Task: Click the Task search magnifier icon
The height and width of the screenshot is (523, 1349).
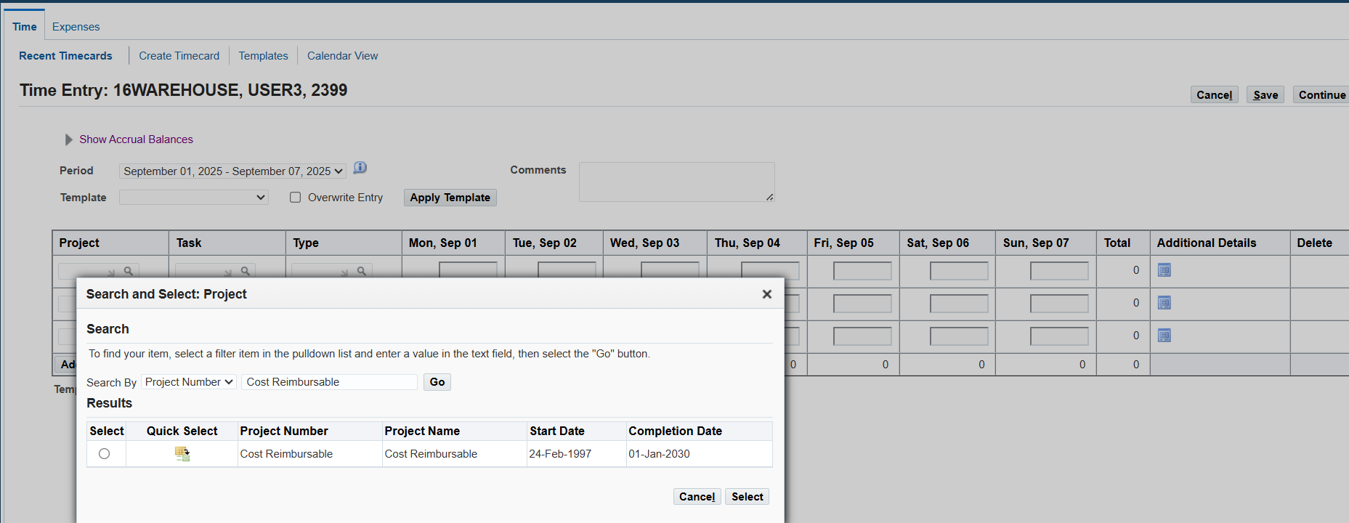Action: (x=246, y=271)
